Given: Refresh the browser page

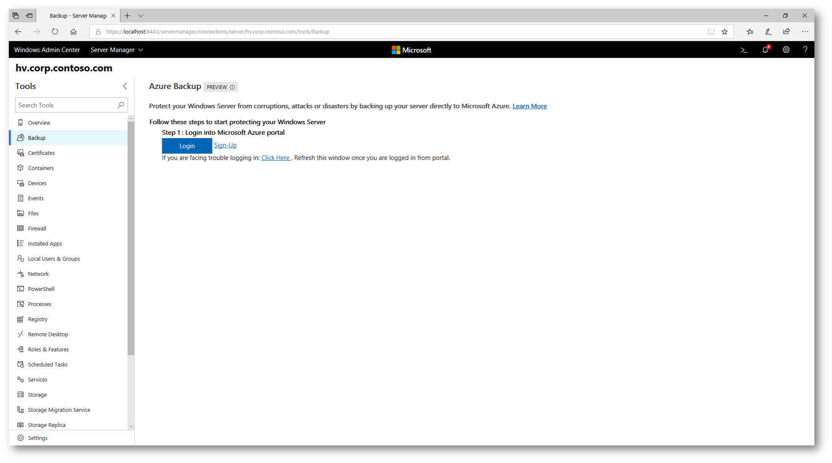Looking at the screenshot, I should coord(55,31).
